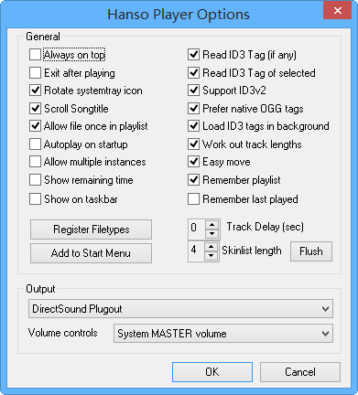358x395 pixels.
Task: Confirm options with OK
Action: pos(212,372)
